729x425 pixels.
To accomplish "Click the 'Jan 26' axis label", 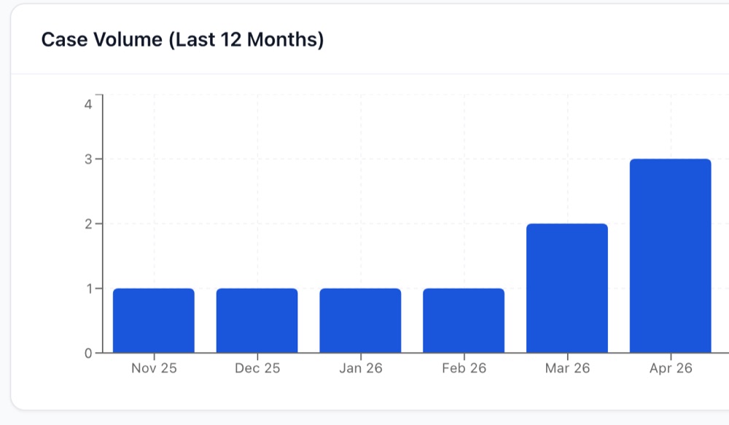I will (360, 368).
